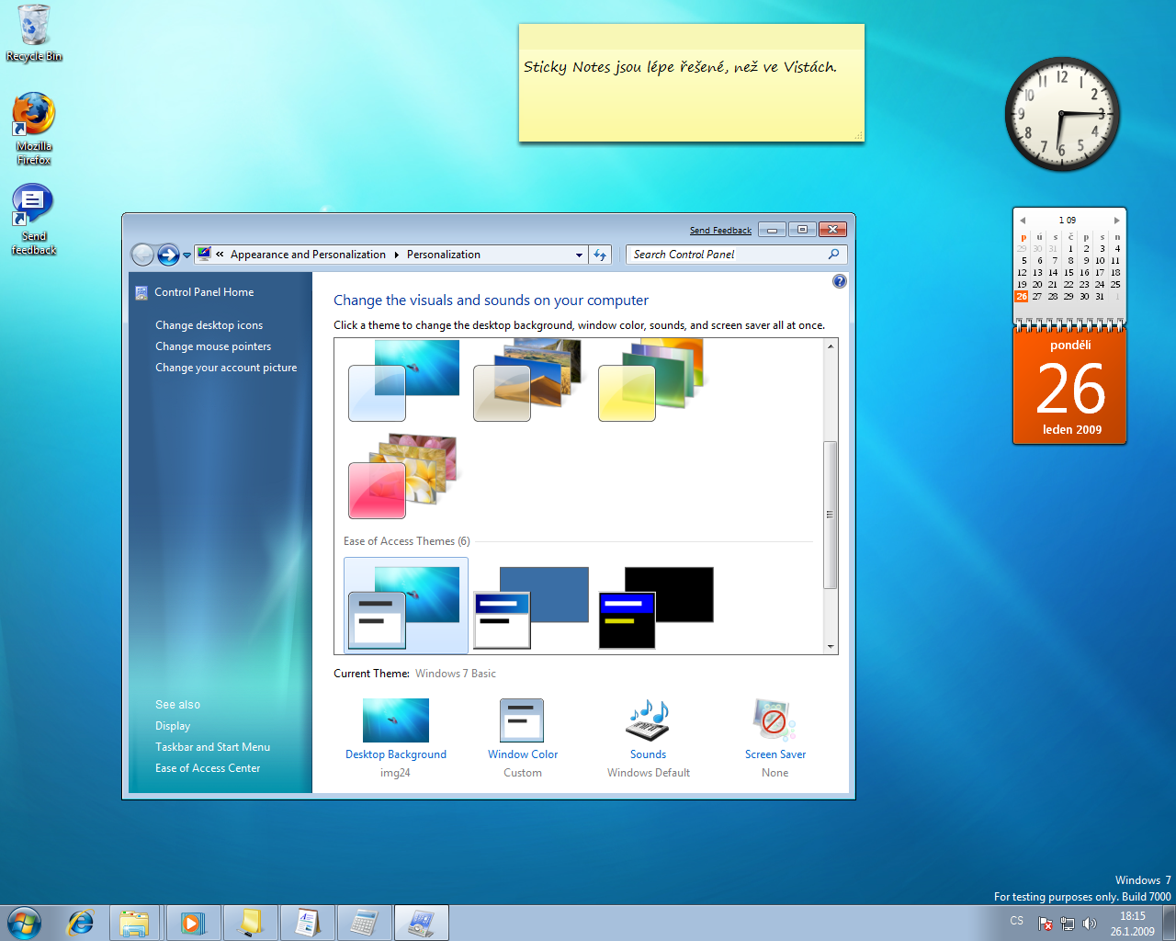Go to Control Panel Home
Image resolution: width=1176 pixels, height=941 pixels.
(x=204, y=292)
